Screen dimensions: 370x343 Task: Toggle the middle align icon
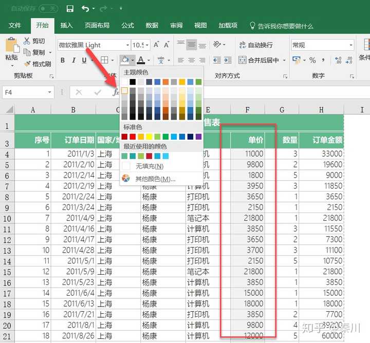[191, 45]
